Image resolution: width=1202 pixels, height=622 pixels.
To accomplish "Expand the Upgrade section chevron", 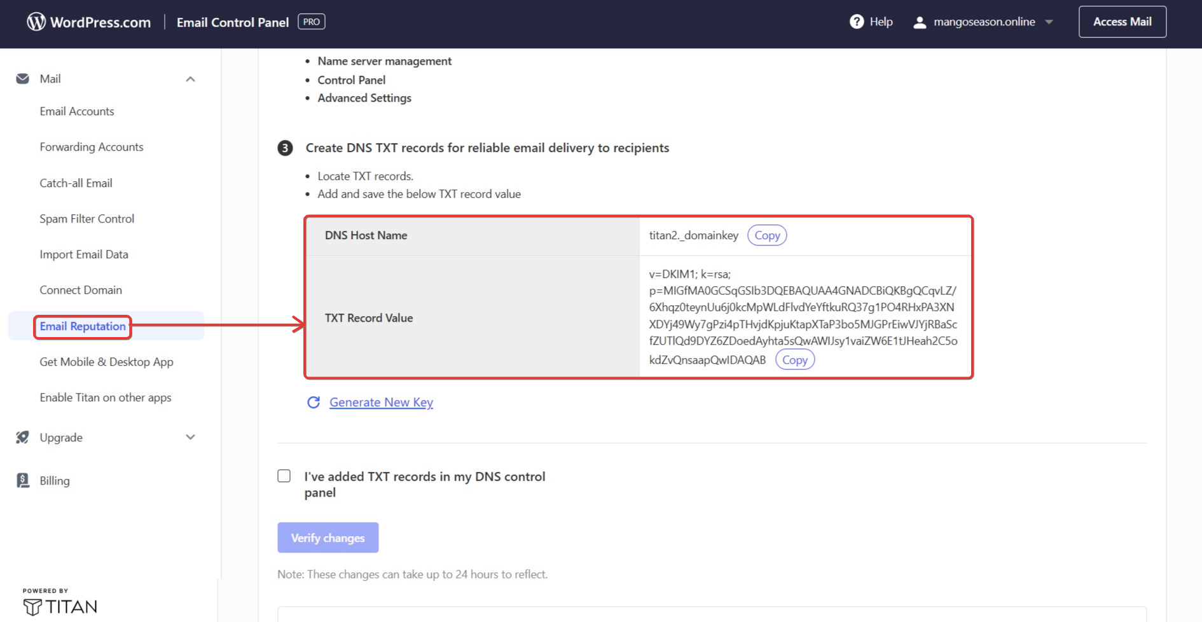I will pyautogui.click(x=190, y=437).
